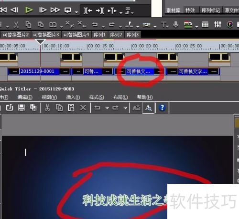Switch to the 序列2 tab
This screenshot has height=219, width=239.
pos(116,35)
